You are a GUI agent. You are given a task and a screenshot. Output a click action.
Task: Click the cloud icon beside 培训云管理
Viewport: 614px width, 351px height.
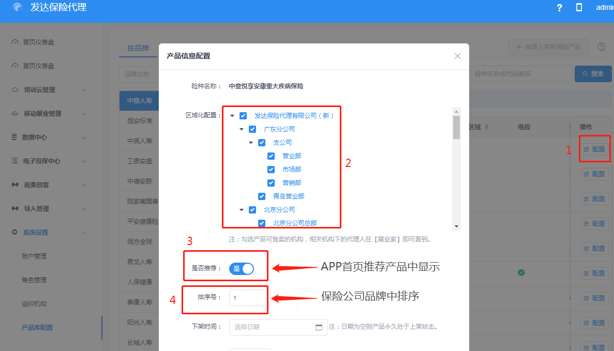click(14, 90)
